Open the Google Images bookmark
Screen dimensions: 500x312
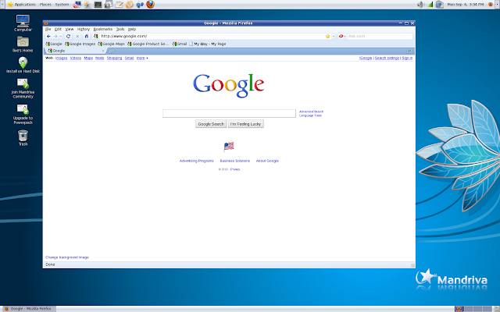(x=80, y=44)
